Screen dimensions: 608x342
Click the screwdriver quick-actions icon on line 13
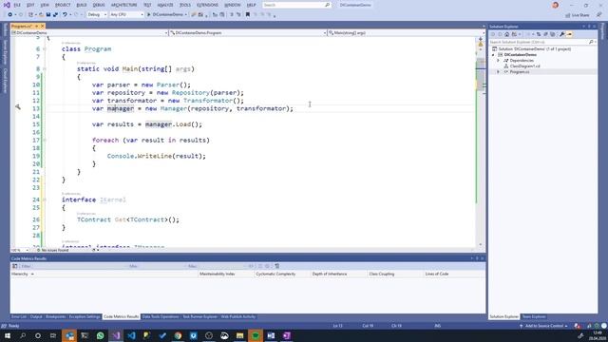click(x=18, y=107)
